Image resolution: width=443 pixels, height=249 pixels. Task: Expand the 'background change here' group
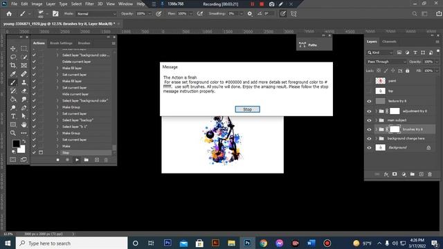377,138
